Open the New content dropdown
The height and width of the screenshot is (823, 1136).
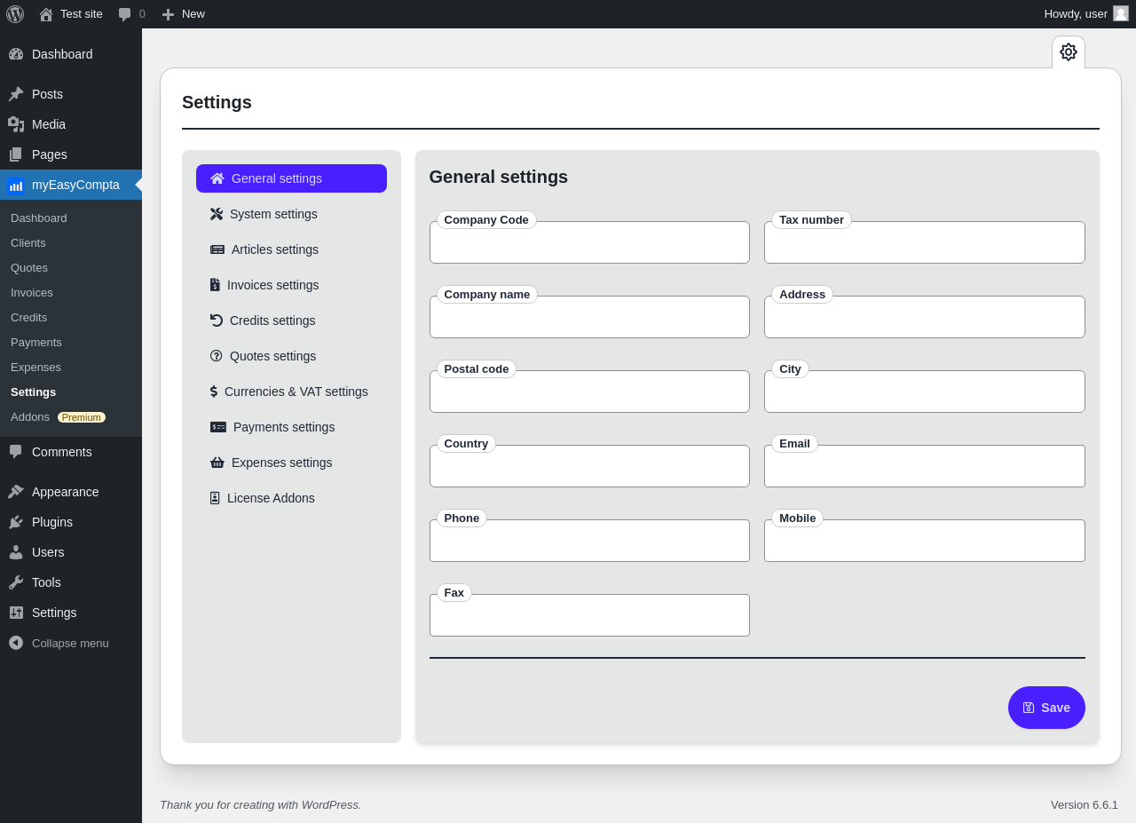pos(183,14)
